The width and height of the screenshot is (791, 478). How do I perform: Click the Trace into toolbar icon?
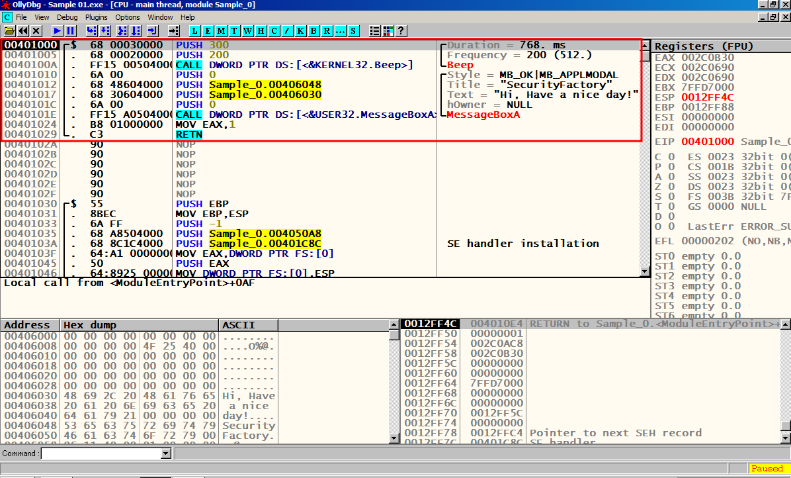(122, 31)
